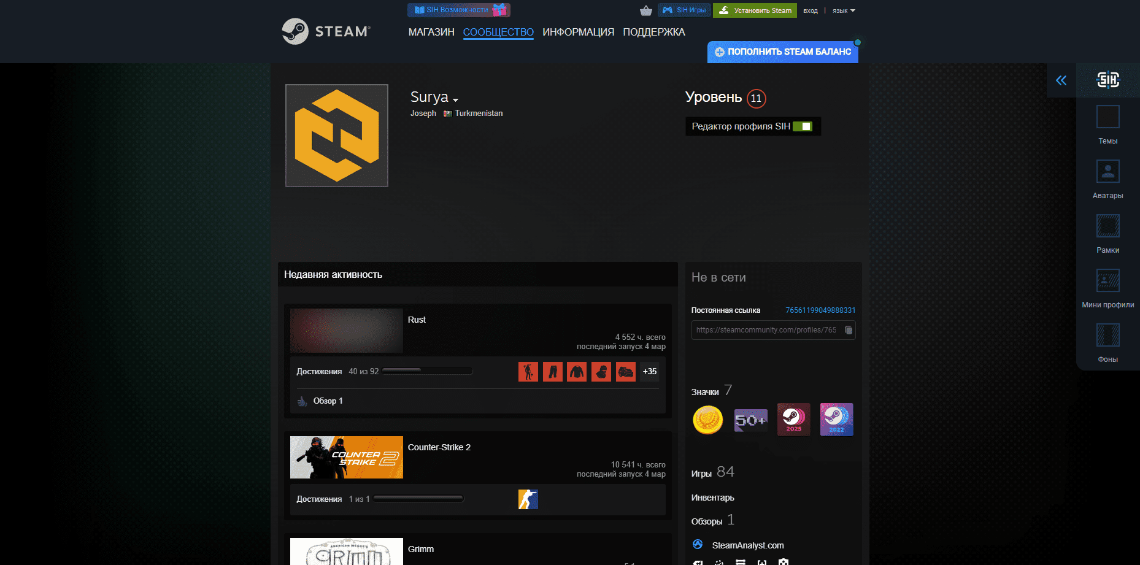Switch to the СООБЩЕСТВО tab
1140x565 pixels.
point(498,32)
